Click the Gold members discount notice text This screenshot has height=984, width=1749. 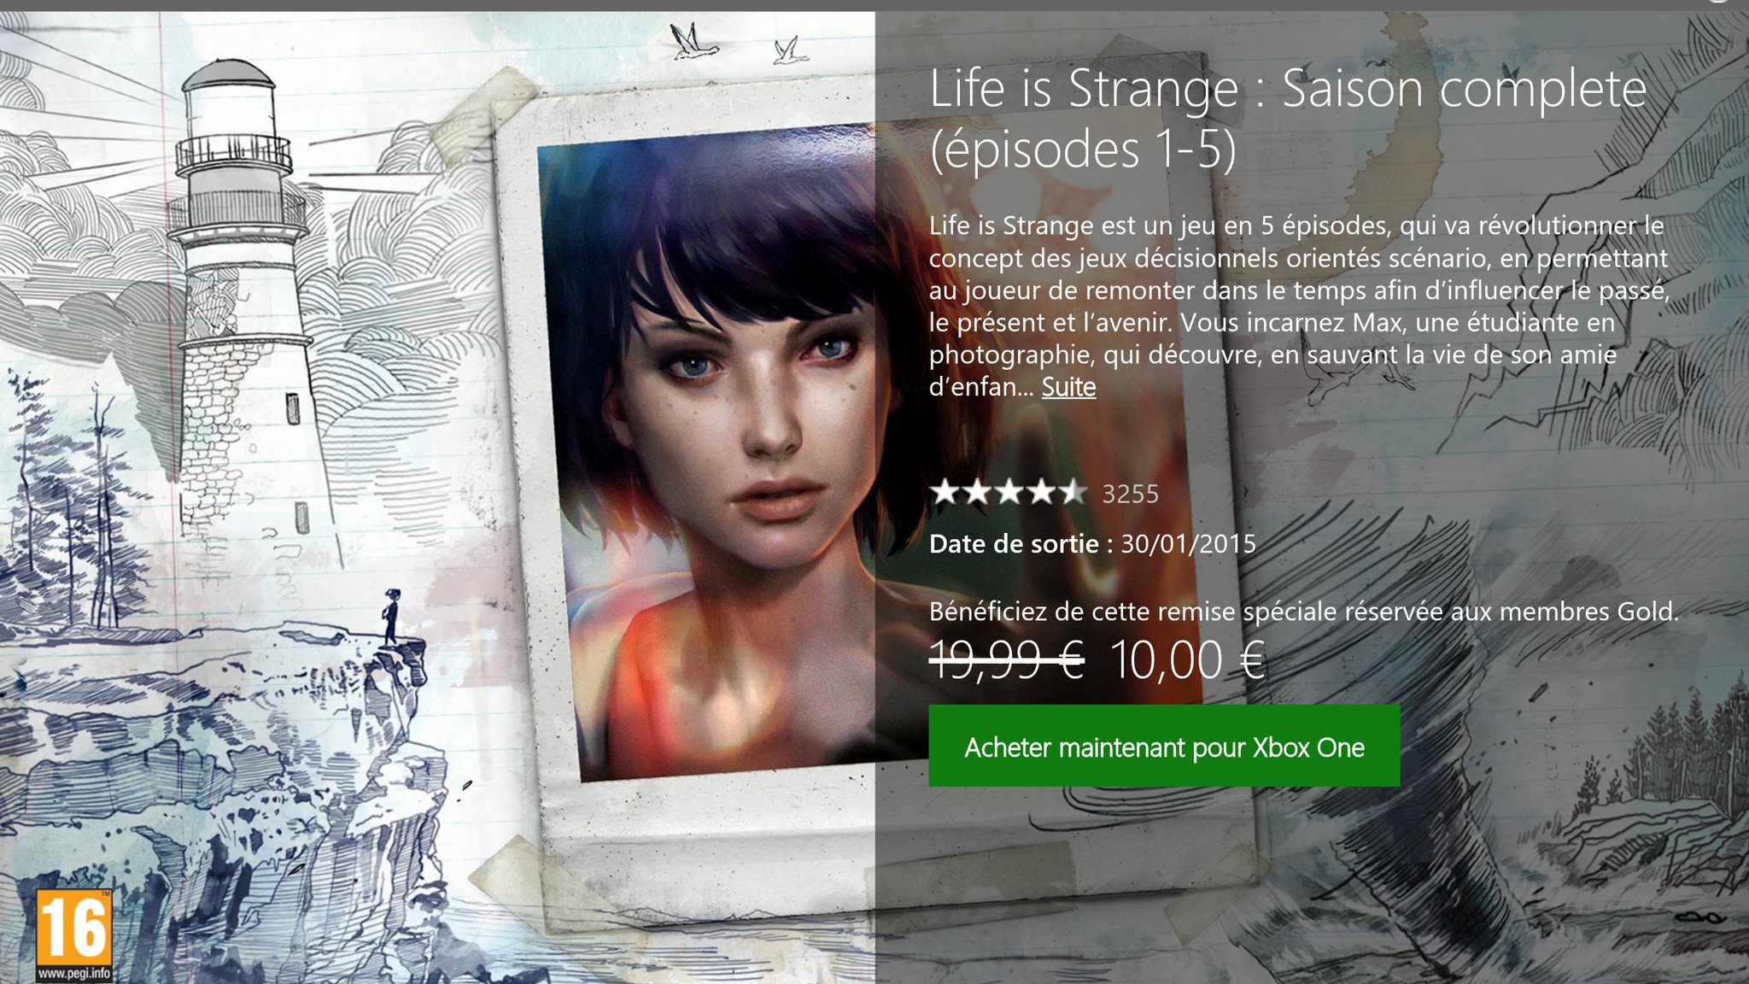(1304, 612)
